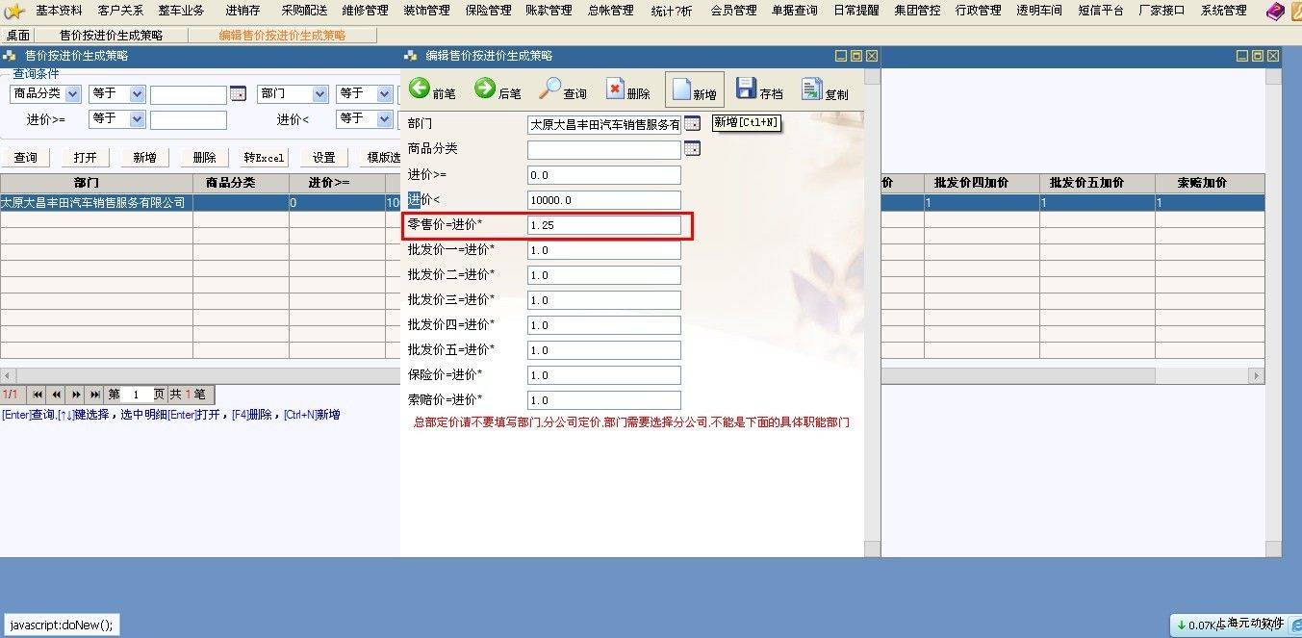Jump to last page in pager

[x=95, y=395]
